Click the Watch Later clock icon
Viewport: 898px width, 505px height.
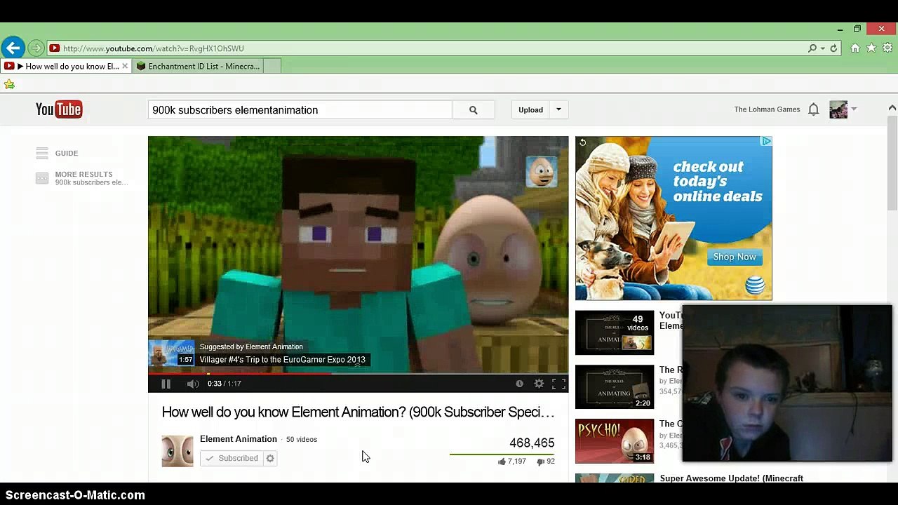pyautogui.click(x=519, y=384)
